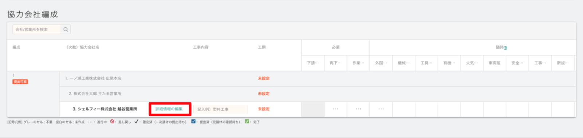The image size is (583, 138).
Task: Click the magnifier search button
Action: tap(66, 29)
